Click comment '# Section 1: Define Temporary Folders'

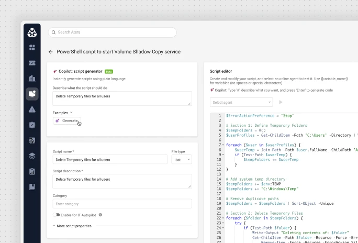coord(266,125)
